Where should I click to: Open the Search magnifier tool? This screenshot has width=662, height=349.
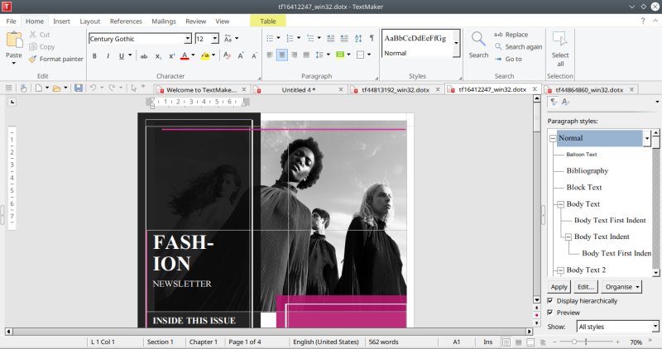[x=478, y=39]
